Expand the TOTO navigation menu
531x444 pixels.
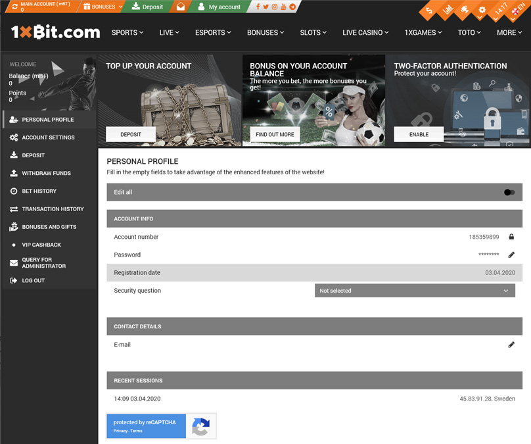tap(469, 32)
